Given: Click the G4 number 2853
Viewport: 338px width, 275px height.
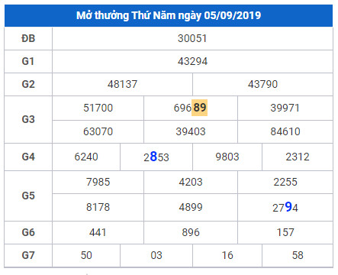Looking at the screenshot, I should [156, 157].
